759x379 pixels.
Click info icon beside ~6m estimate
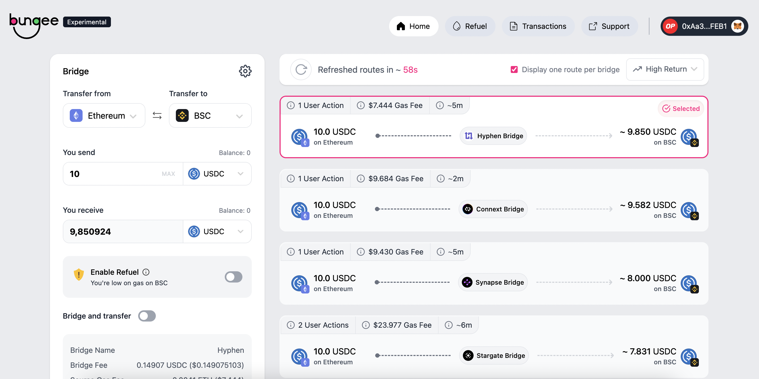pos(448,325)
